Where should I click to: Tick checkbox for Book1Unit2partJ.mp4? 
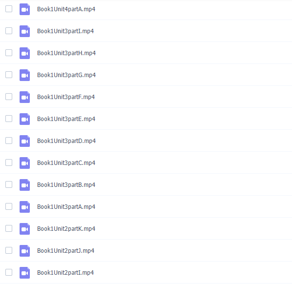coord(9,250)
